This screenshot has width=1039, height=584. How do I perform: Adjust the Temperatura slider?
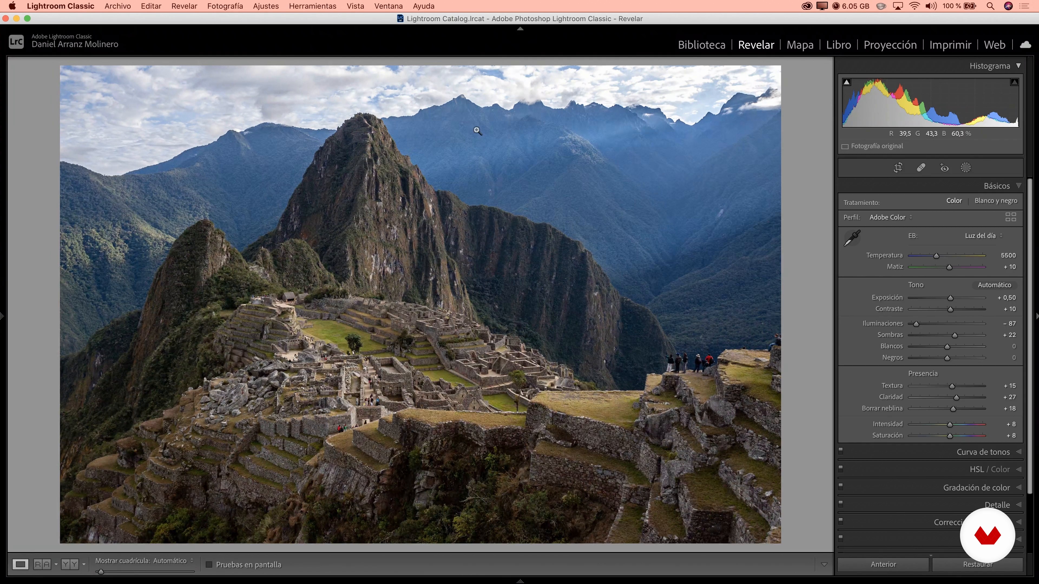point(936,256)
